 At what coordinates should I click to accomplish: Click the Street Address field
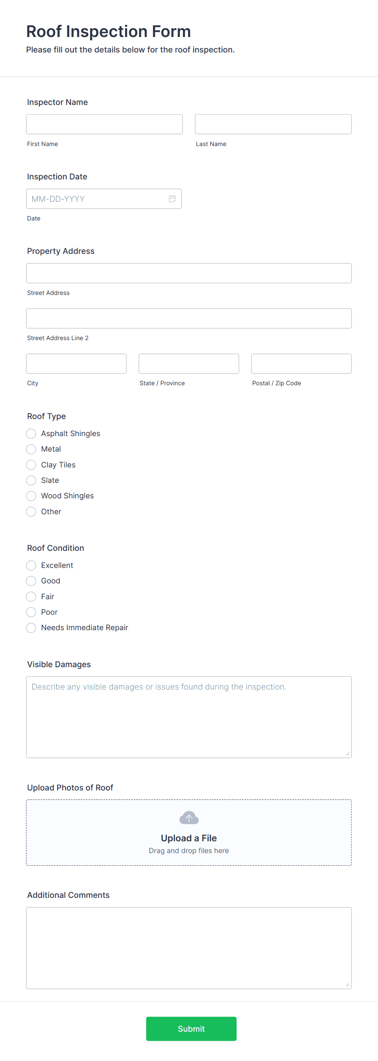tap(189, 273)
